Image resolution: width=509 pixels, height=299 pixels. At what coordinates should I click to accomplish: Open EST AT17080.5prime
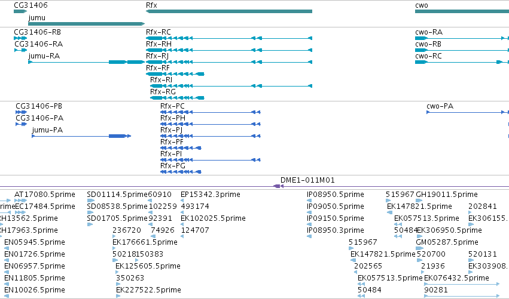(45, 195)
